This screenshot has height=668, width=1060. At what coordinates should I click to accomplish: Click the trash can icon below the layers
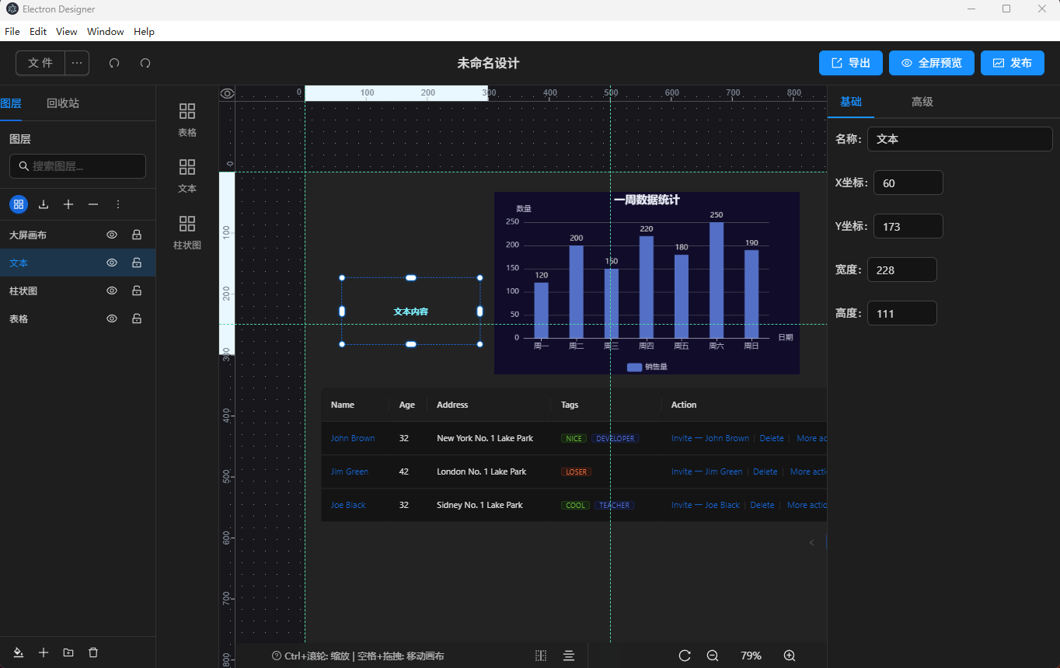93,652
